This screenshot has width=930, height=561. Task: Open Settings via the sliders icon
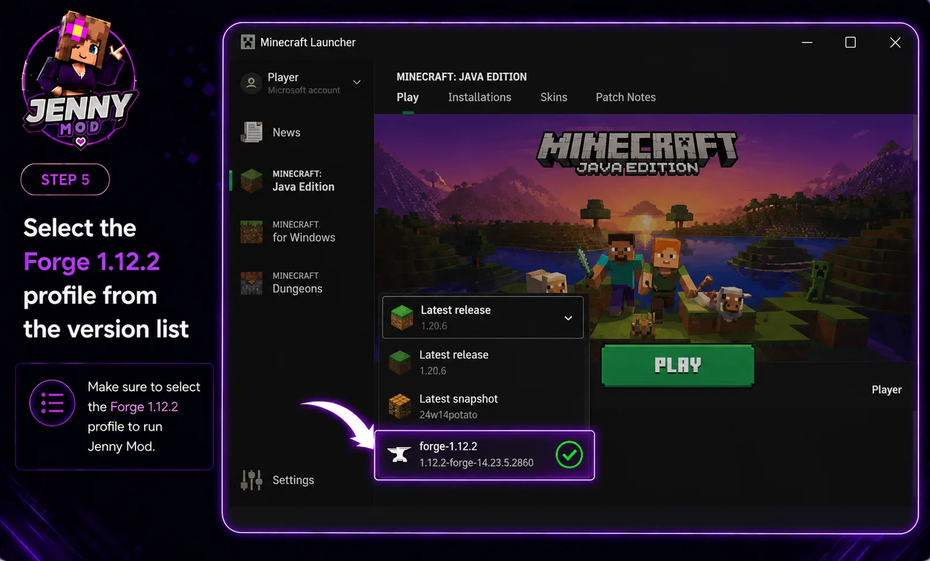pos(251,480)
